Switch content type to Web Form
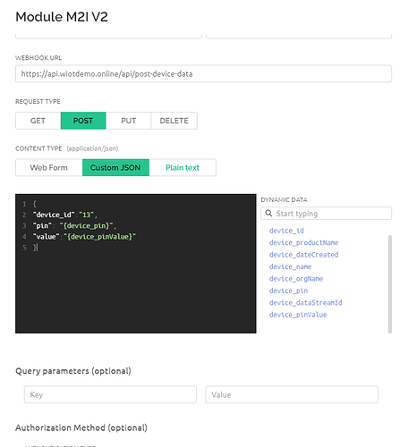This screenshot has width=408, height=447. [x=49, y=167]
